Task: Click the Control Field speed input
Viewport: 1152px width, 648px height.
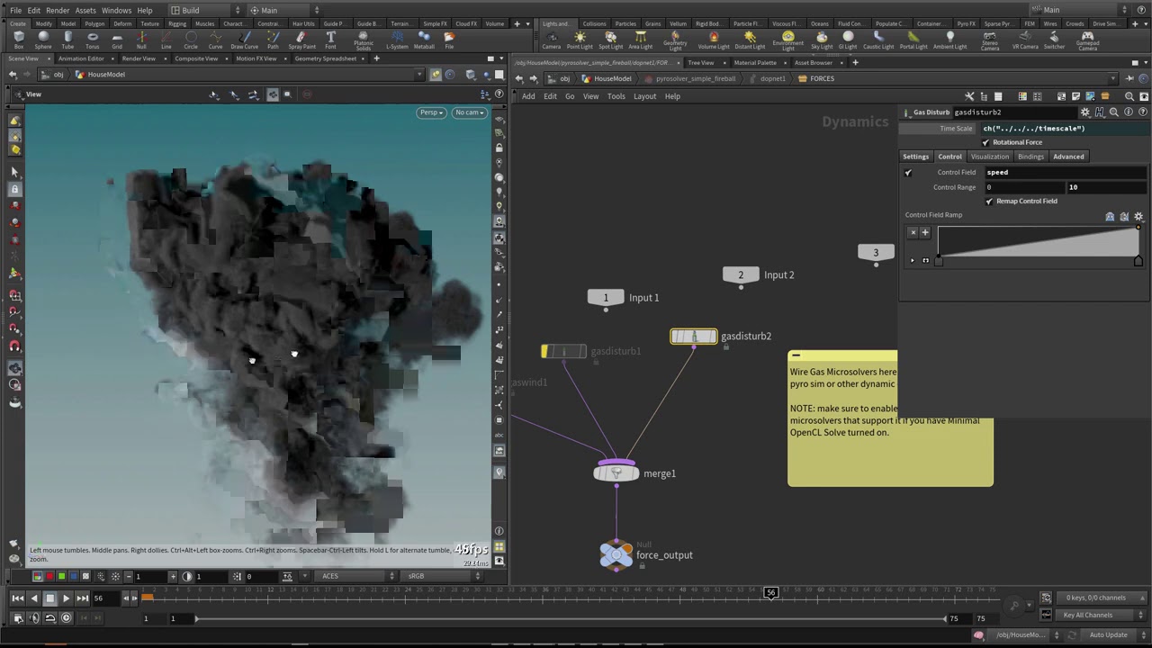Action: tap(1066, 173)
